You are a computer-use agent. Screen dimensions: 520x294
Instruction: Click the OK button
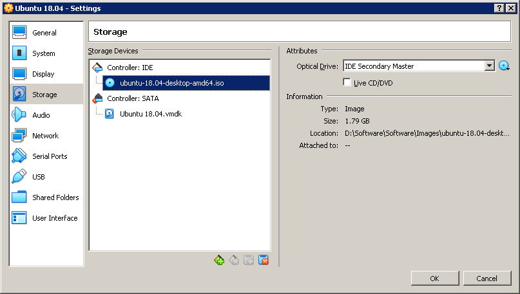coord(435,279)
